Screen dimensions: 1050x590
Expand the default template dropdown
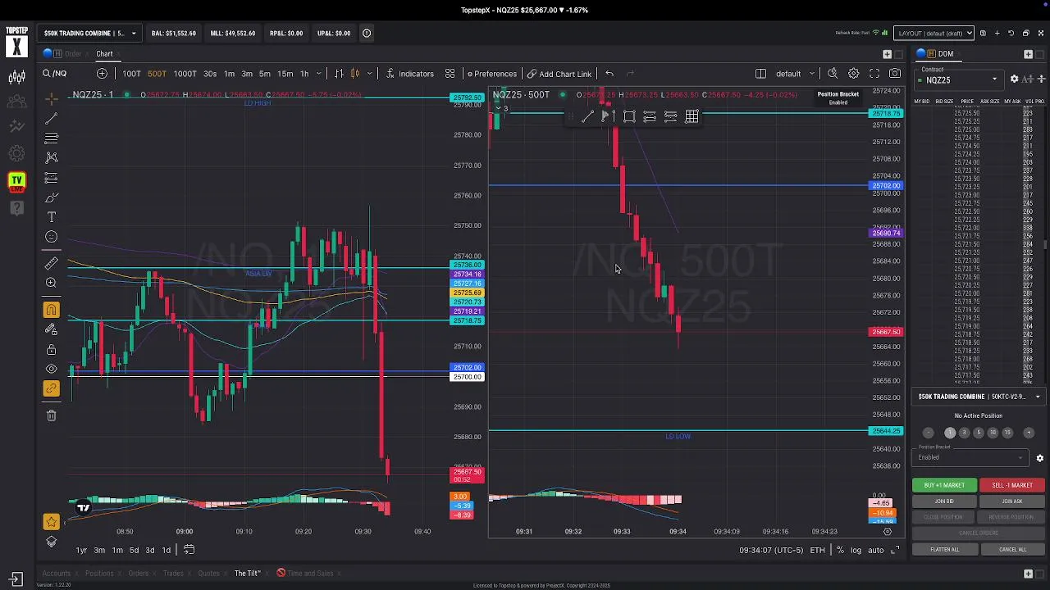click(x=794, y=74)
